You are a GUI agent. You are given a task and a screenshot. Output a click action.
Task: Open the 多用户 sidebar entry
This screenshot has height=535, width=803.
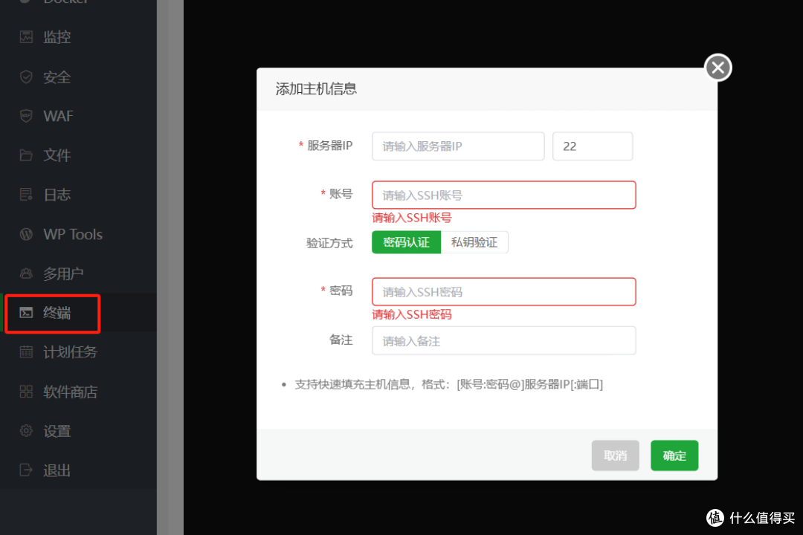click(78, 273)
